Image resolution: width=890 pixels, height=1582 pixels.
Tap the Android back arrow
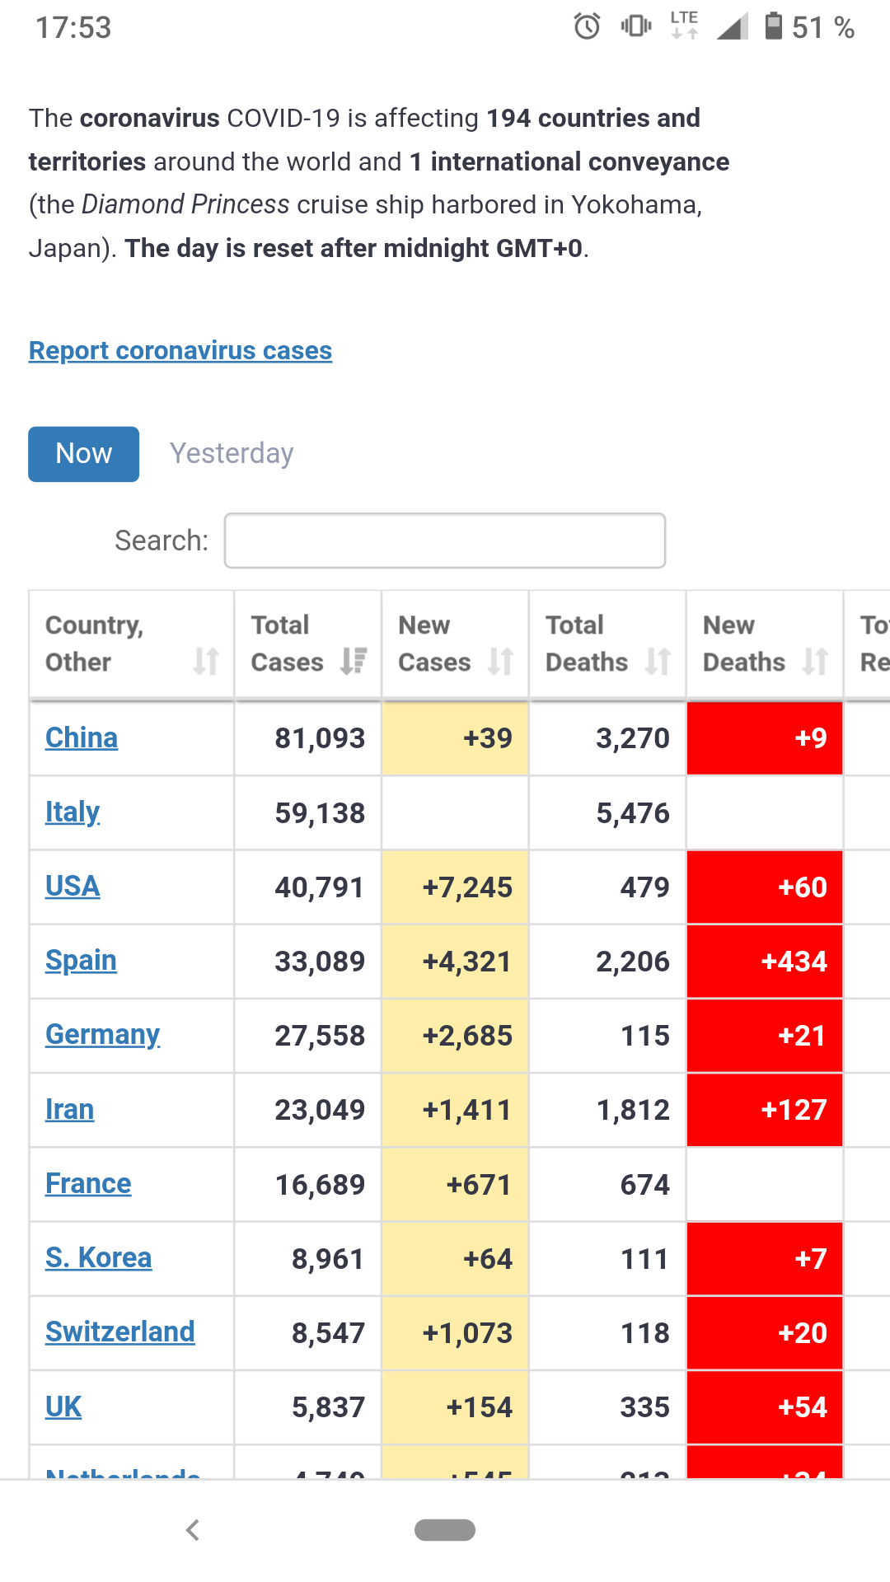point(193,1530)
